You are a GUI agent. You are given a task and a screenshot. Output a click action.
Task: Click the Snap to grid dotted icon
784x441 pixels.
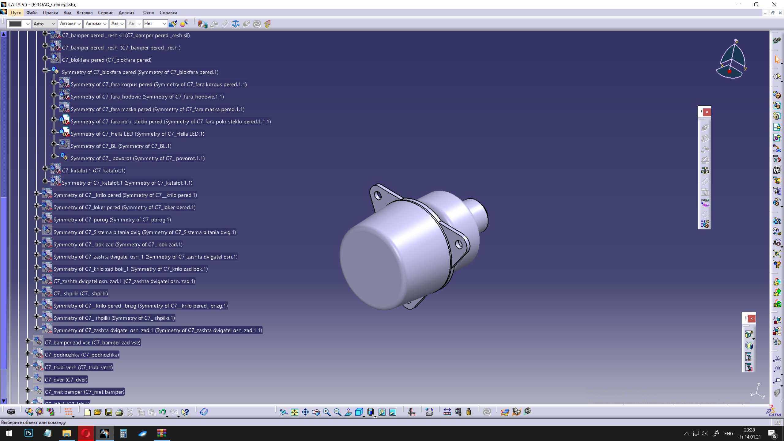[x=68, y=412]
